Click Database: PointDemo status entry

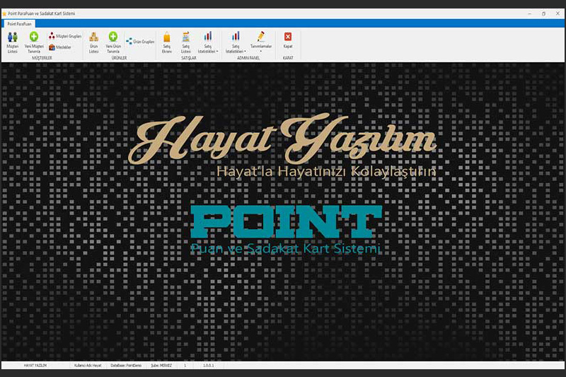click(x=126, y=366)
